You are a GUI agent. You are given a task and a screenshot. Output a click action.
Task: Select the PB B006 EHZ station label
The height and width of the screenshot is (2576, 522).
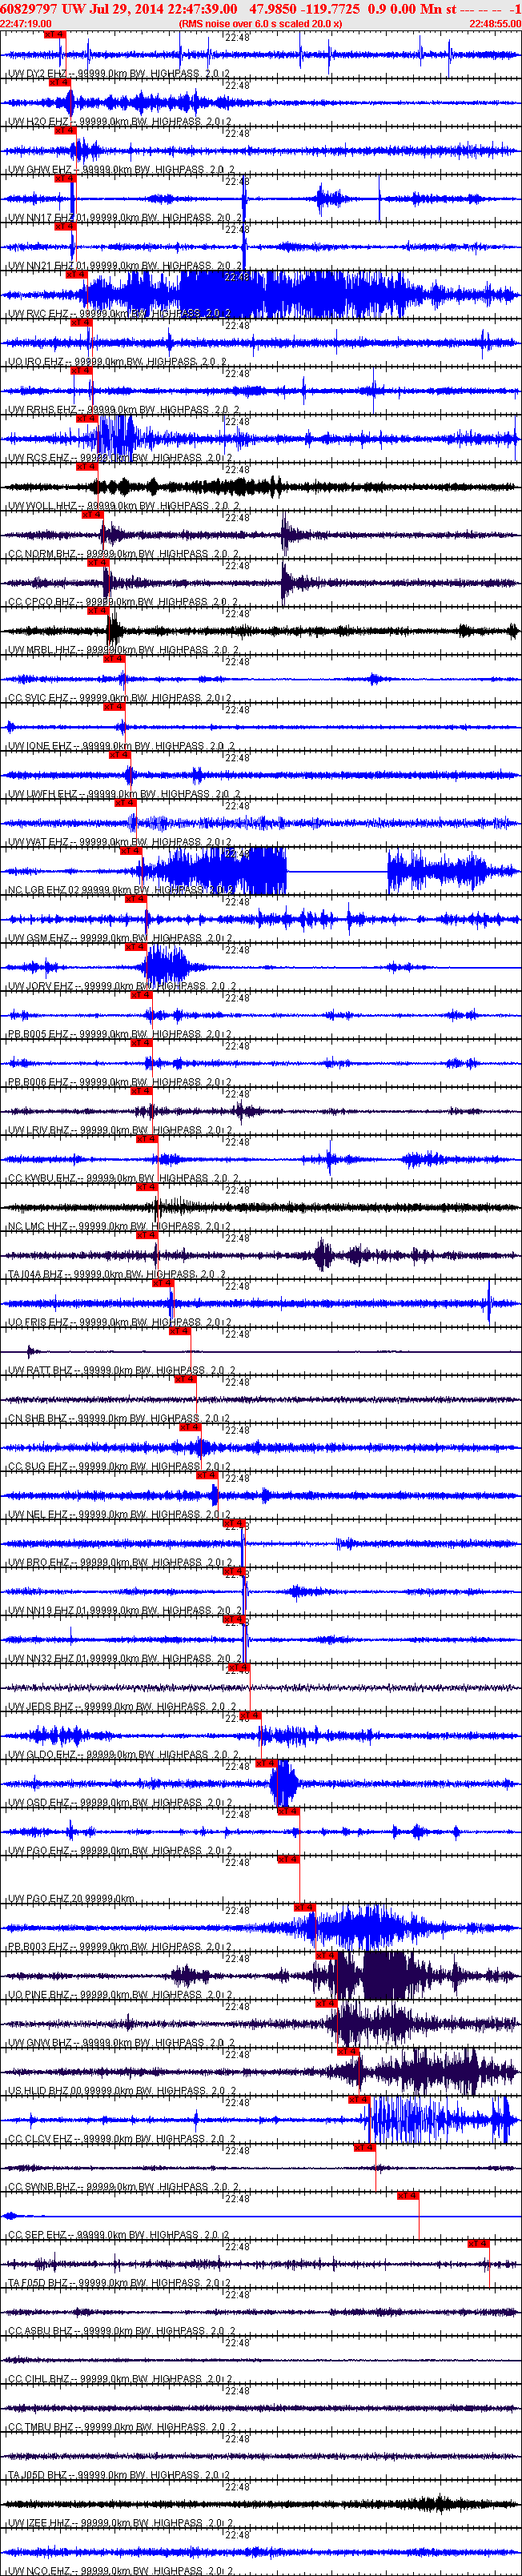coord(119,1082)
